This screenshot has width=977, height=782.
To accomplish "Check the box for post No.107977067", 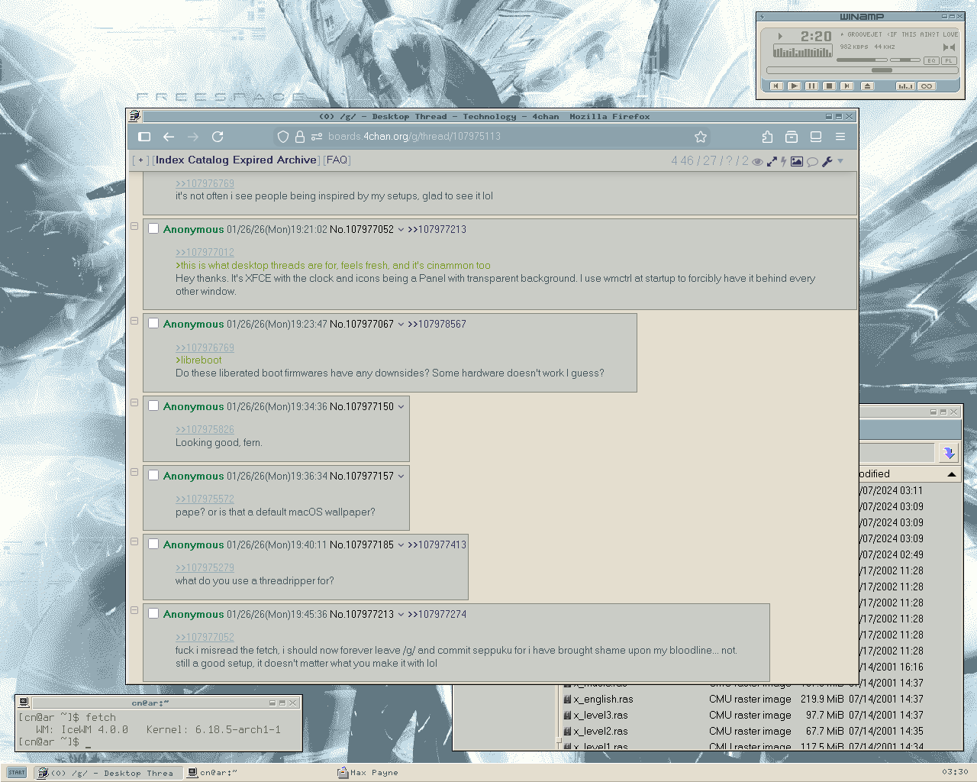I will (153, 323).
